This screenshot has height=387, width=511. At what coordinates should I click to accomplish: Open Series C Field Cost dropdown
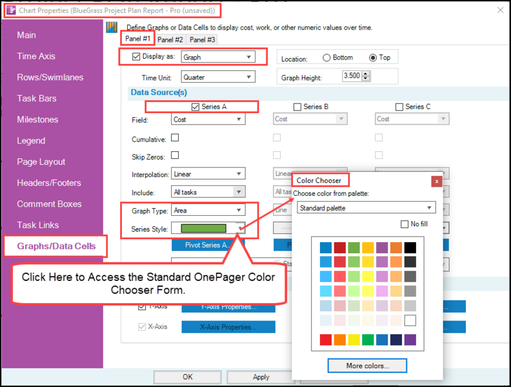412,119
